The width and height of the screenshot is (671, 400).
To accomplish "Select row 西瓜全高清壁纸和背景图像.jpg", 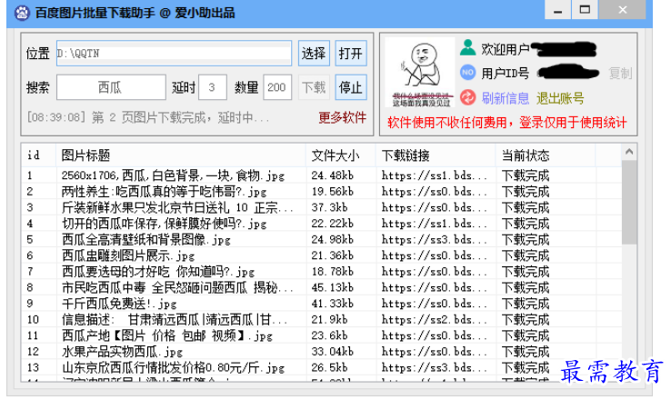I will 322,240.
